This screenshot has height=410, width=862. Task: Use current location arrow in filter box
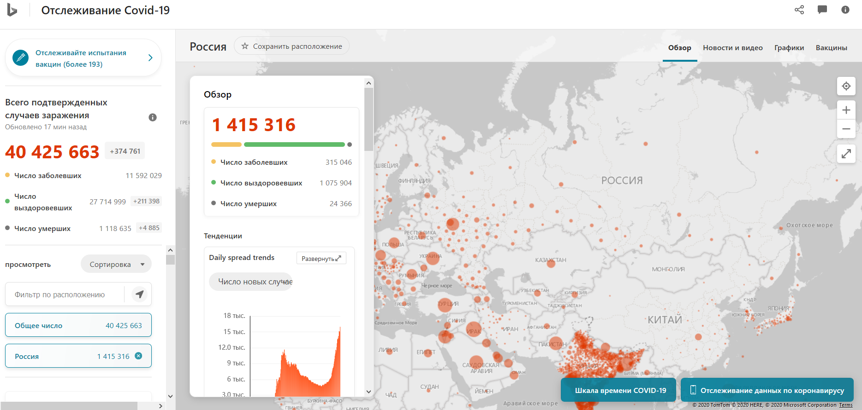(x=139, y=294)
